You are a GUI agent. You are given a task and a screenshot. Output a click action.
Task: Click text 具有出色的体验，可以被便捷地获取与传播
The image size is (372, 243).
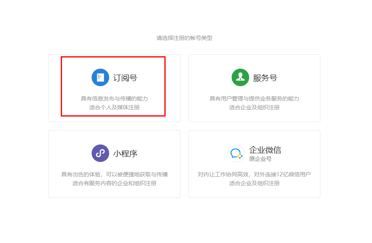[x=114, y=174]
